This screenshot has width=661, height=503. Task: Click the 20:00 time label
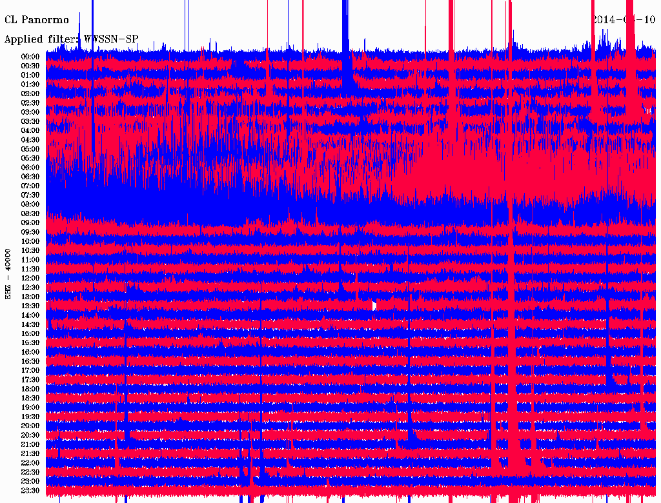[x=30, y=426]
